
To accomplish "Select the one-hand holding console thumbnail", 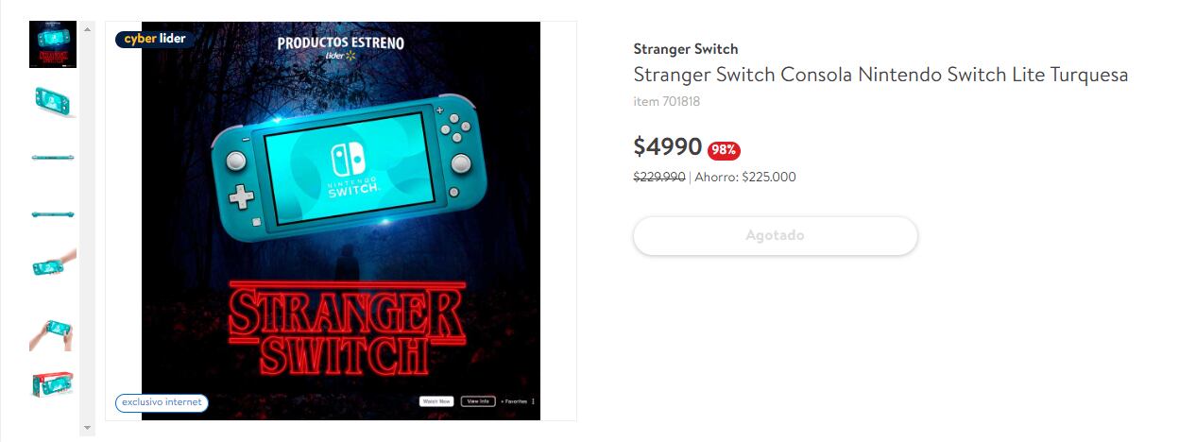I will coord(53,264).
